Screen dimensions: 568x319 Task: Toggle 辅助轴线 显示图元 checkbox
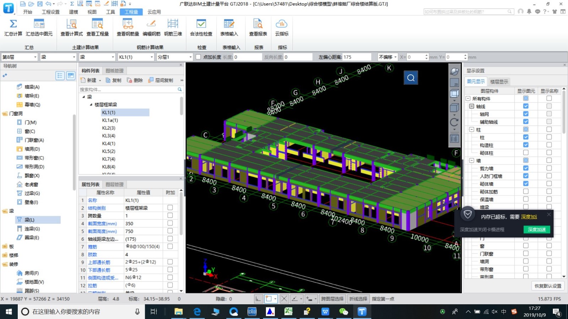click(526, 122)
